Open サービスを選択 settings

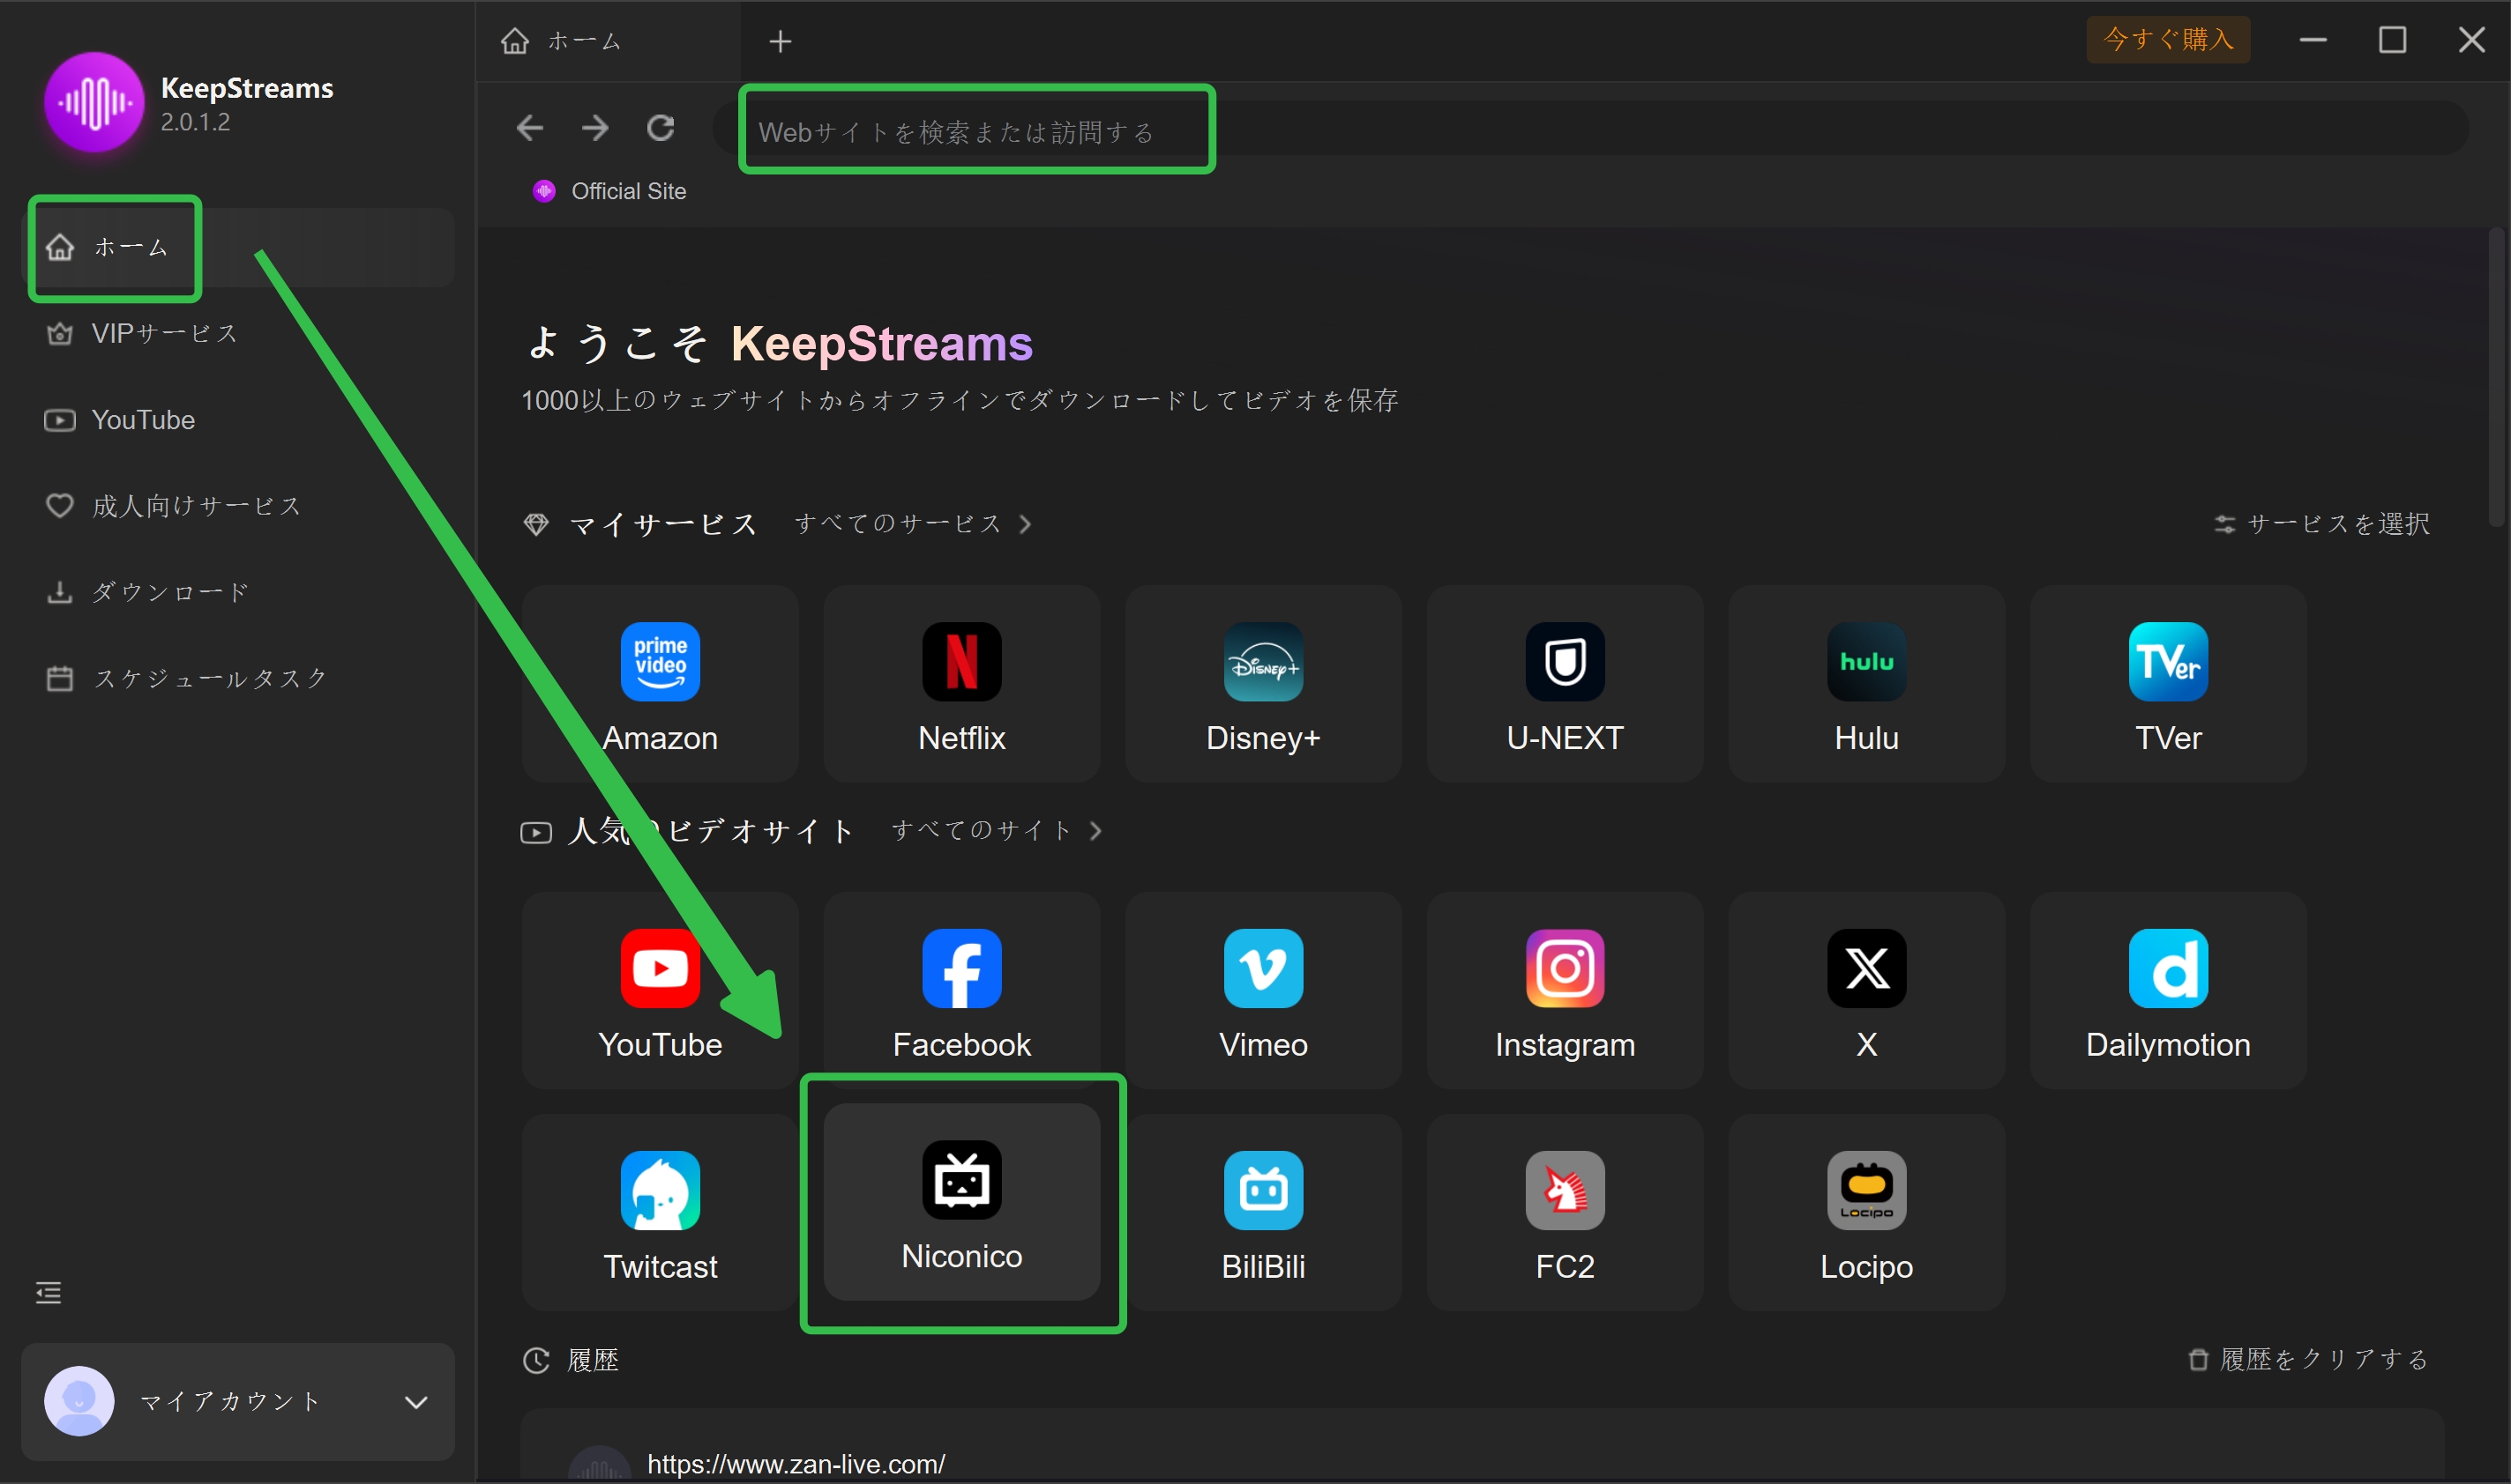click(x=2322, y=524)
